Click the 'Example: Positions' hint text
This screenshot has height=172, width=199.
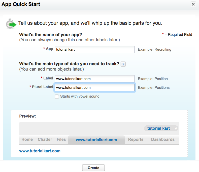(154, 88)
